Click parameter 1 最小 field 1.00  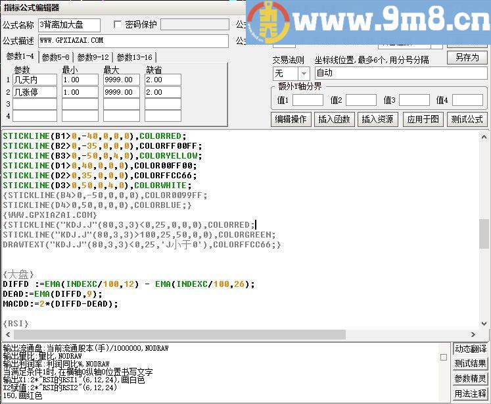click(80, 80)
